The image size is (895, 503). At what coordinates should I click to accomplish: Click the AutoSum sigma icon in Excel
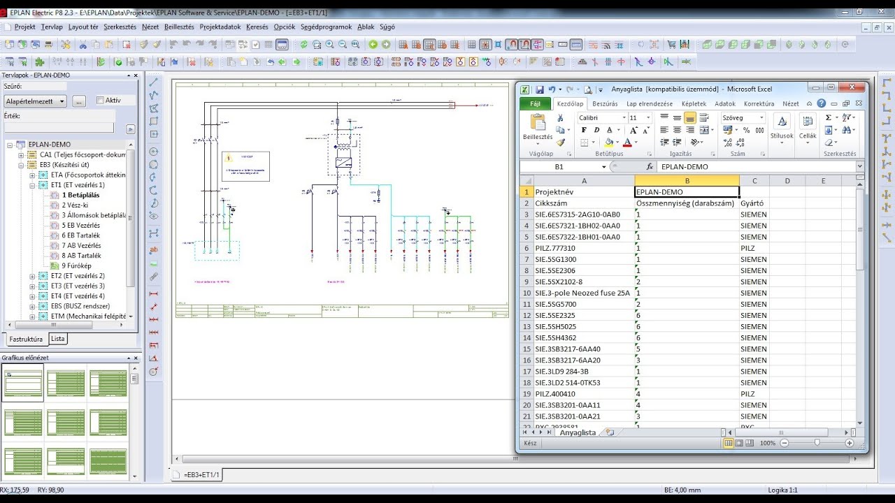pos(829,117)
